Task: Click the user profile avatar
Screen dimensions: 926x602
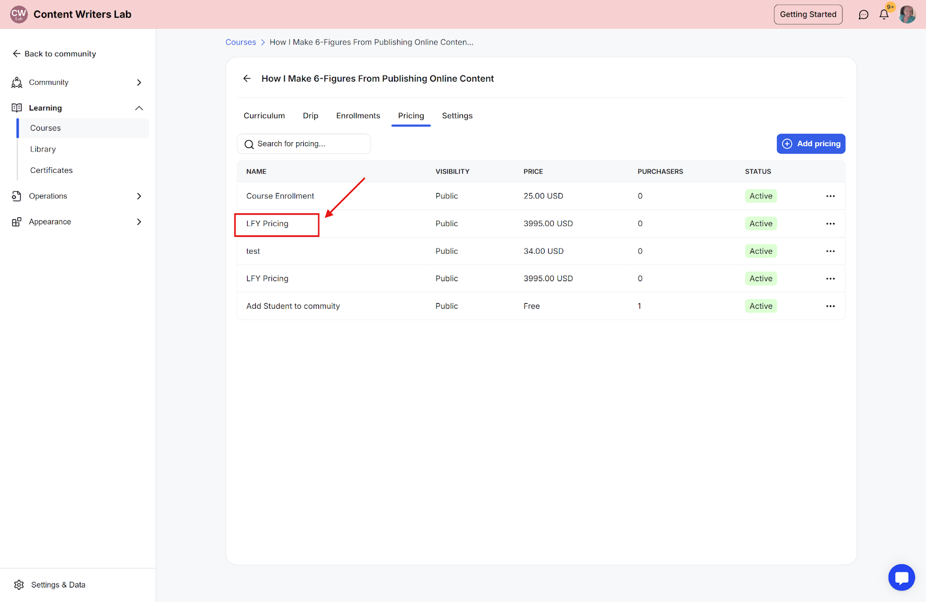Action: (907, 14)
